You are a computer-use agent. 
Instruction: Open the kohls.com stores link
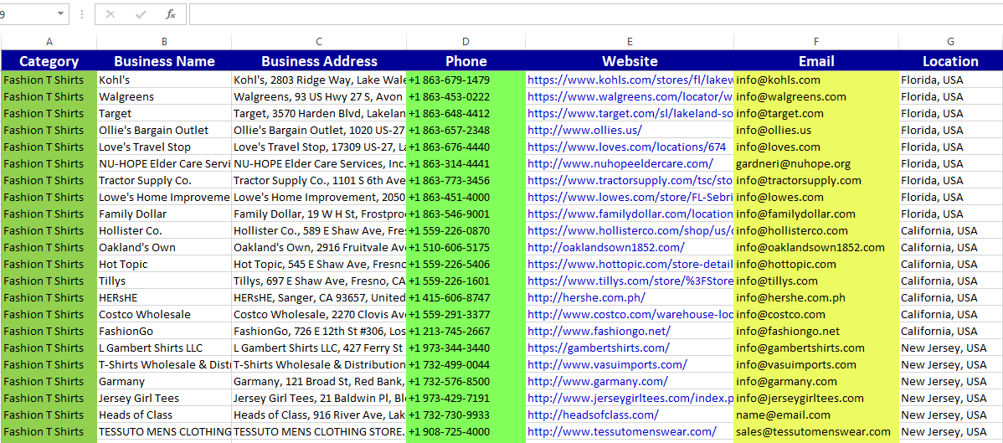[630, 80]
